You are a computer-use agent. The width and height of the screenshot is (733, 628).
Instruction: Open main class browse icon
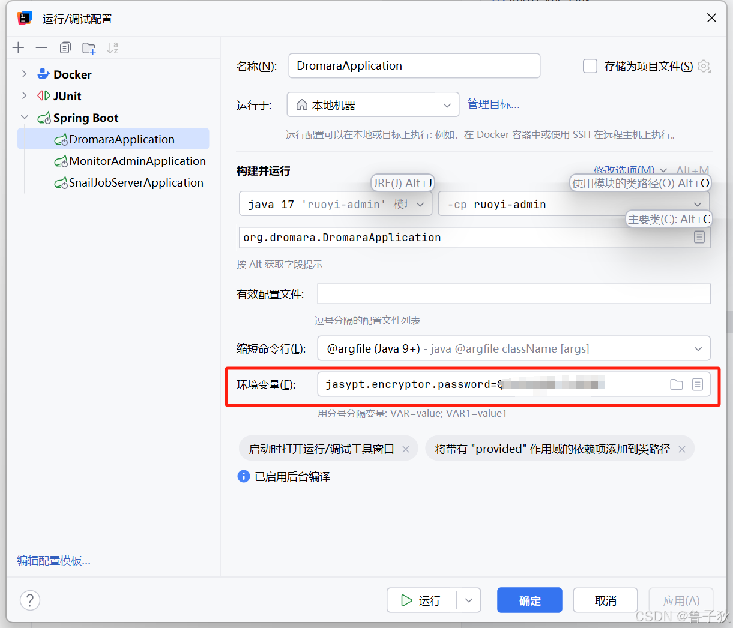(x=699, y=238)
